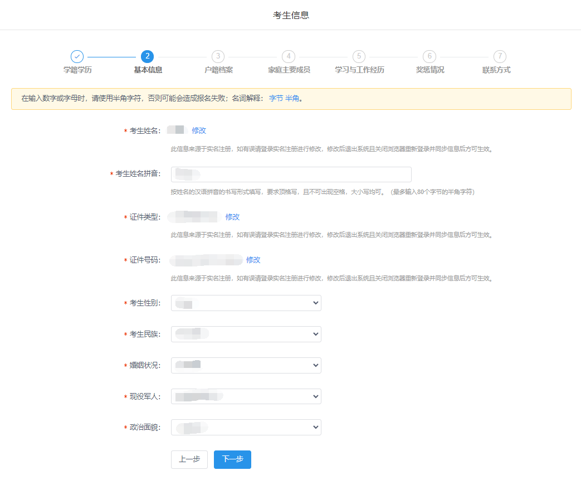Click the completed step 1 checkmark circle
Image resolution: width=581 pixels, height=480 pixels.
pyautogui.click(x=77, y=56)
